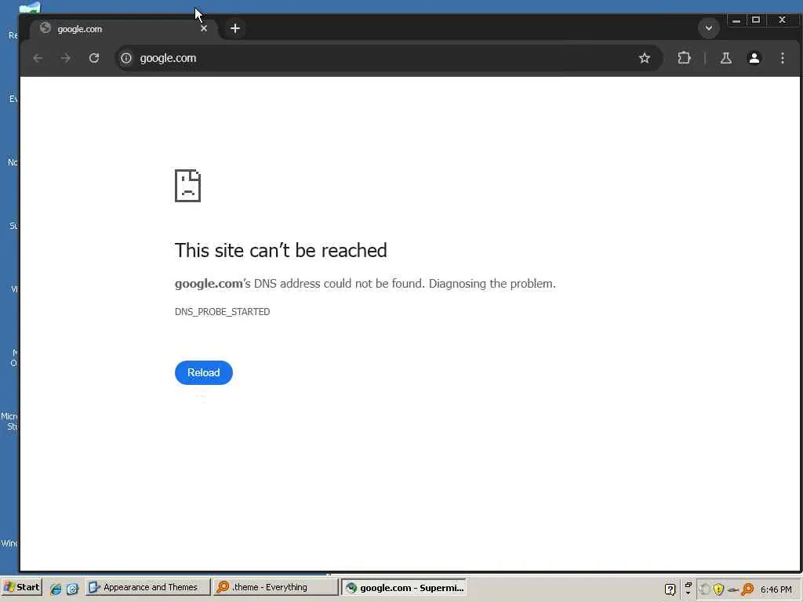This screenshot has height=602, width=803.
Task: Click the device removal tray icon
Action: click(x=733, y=589)
